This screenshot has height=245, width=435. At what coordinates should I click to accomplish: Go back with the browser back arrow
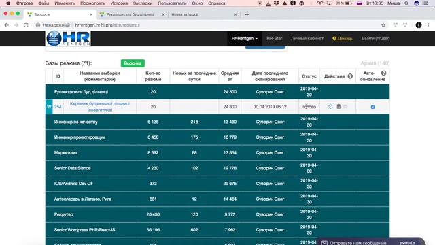(7, 25)
